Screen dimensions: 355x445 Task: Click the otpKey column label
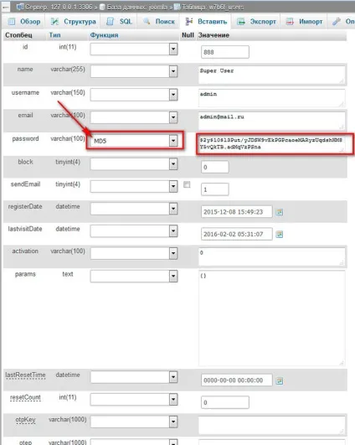[x=25, y=420]
